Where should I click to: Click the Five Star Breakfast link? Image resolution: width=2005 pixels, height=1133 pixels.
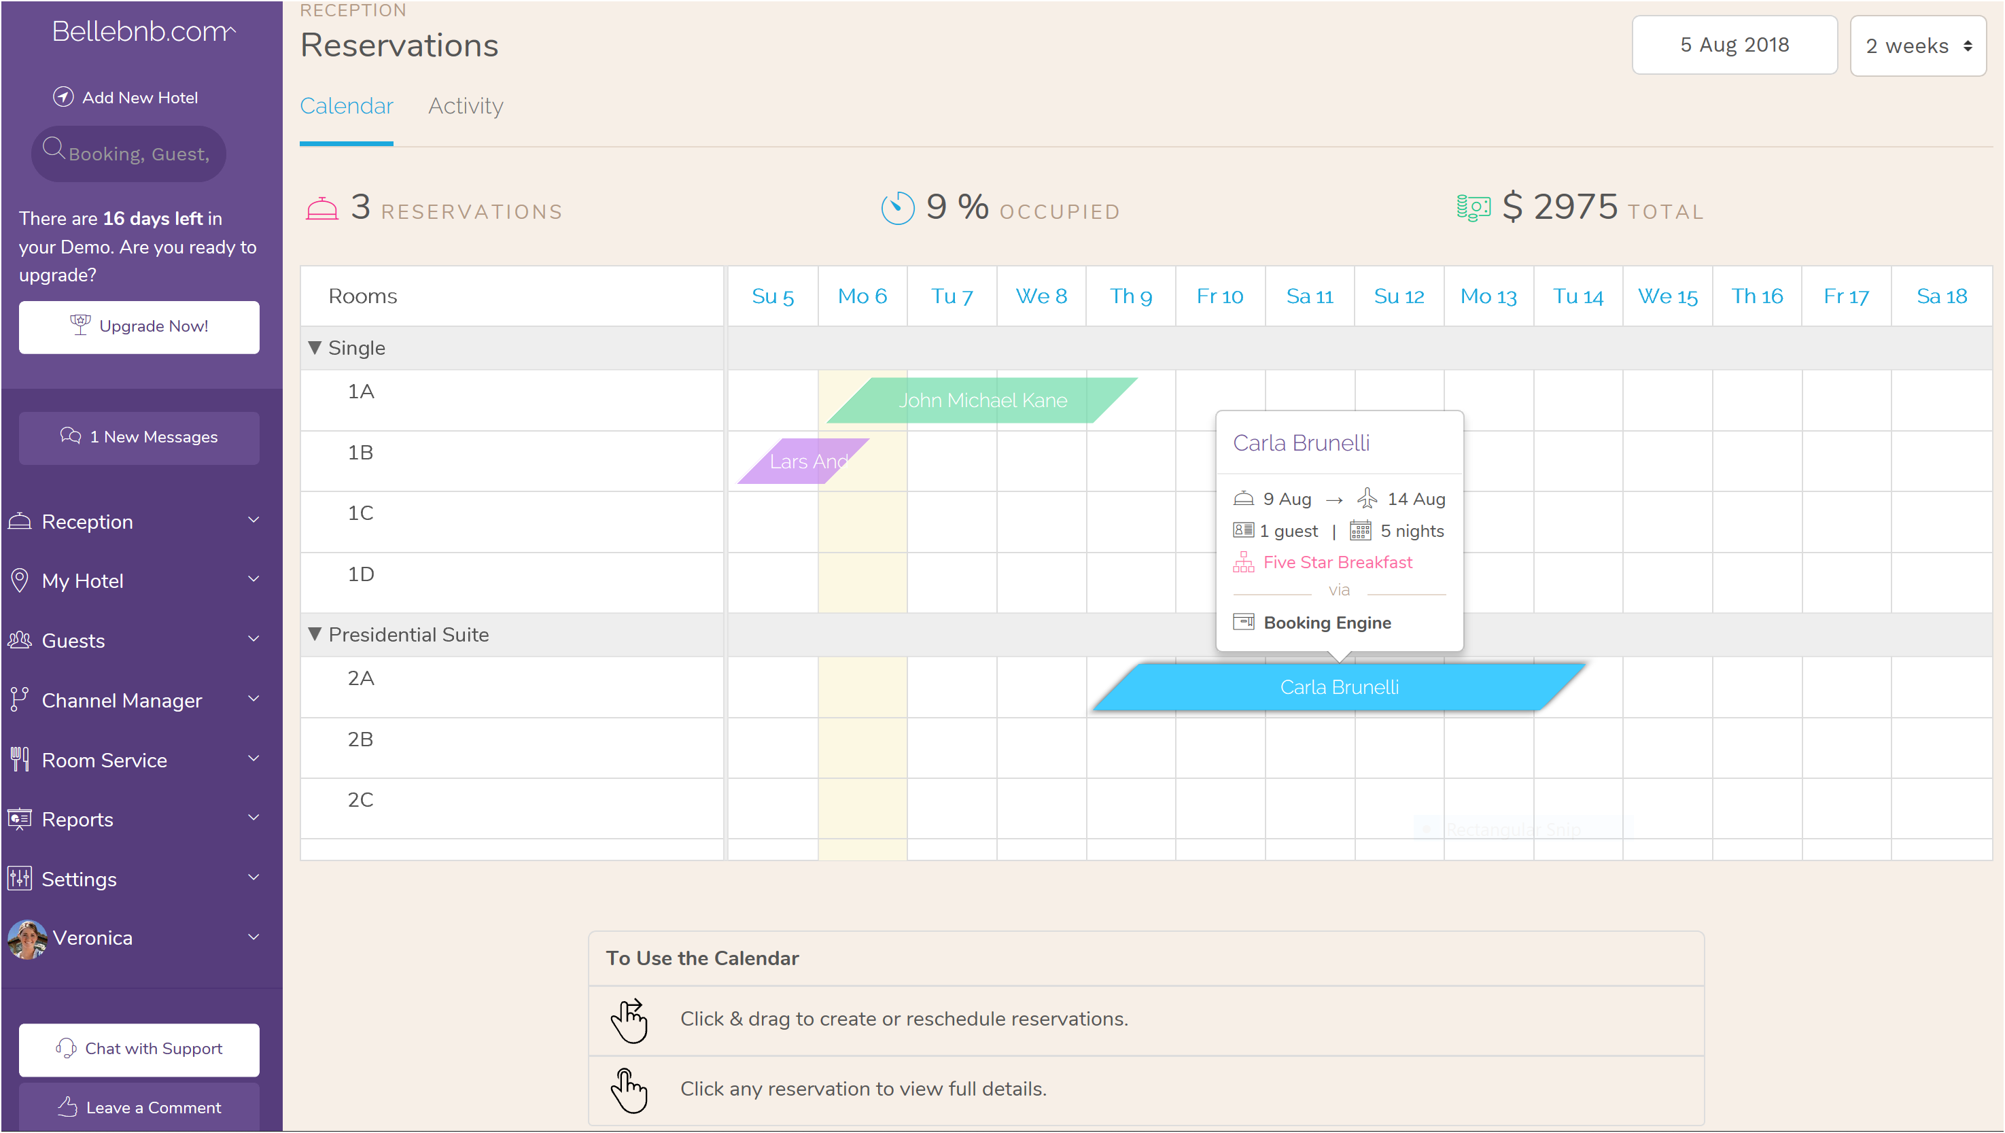click(x=1338, y=561)
